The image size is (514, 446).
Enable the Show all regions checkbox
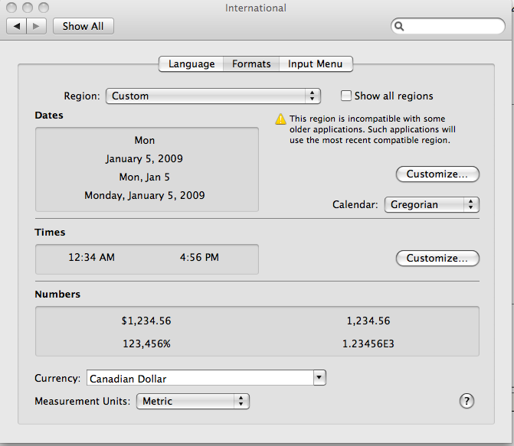345,96
